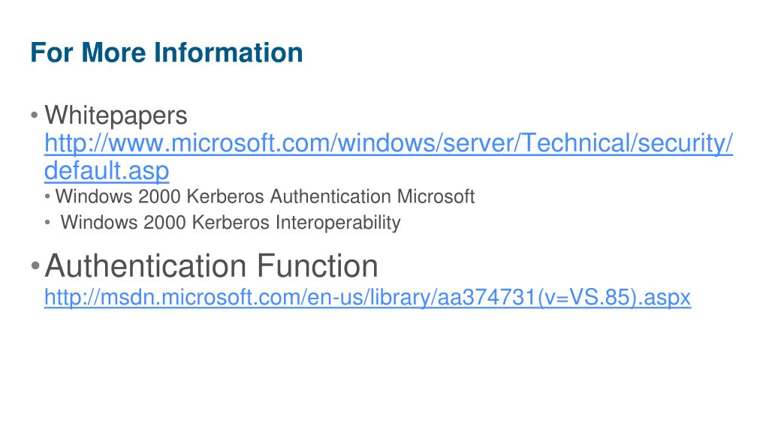The height and width of the screenshot is (432, 769).
Task: Click the word Interoperability
Action: pos(338,222)
